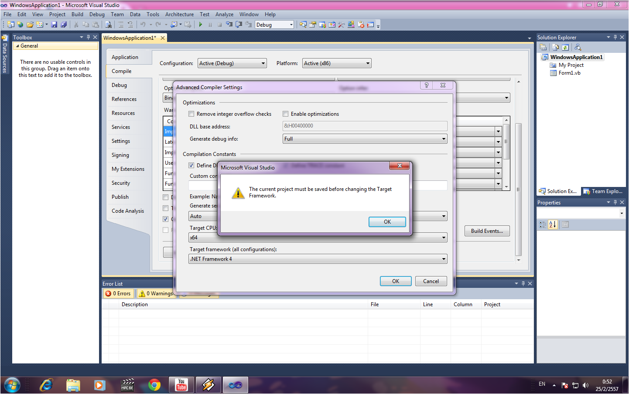Click the volume speaker tray icon

pos(585,385)
